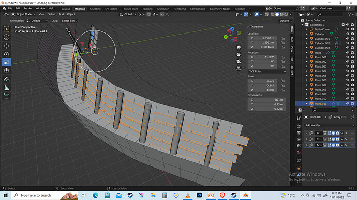Open the viewport Object menu
The height and width of the screenshot is (200, 357).
(71, 14)
